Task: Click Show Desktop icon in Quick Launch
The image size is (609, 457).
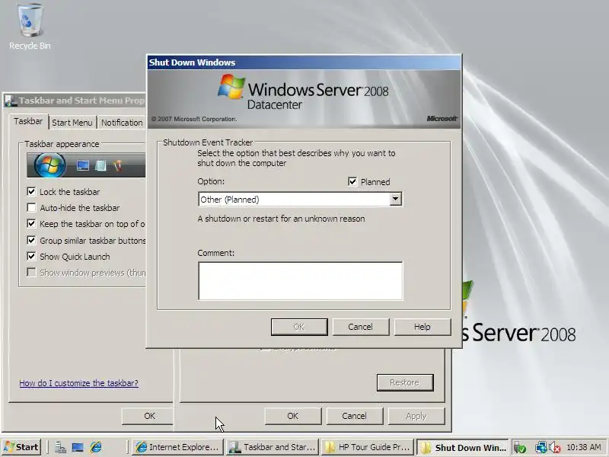Action: coord(78,448)
